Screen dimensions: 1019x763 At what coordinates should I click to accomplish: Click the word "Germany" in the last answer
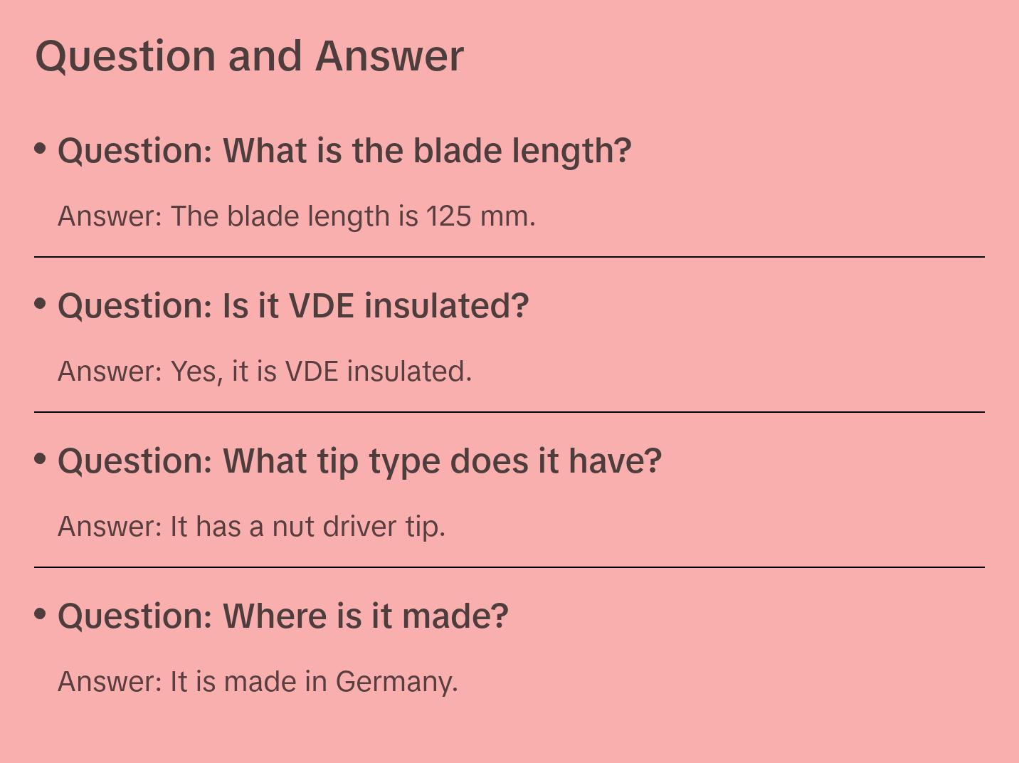click(x=396, y=682)
